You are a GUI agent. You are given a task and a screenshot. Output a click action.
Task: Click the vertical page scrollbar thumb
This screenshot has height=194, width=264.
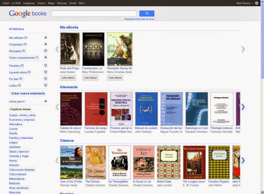[x=262, y=40]
